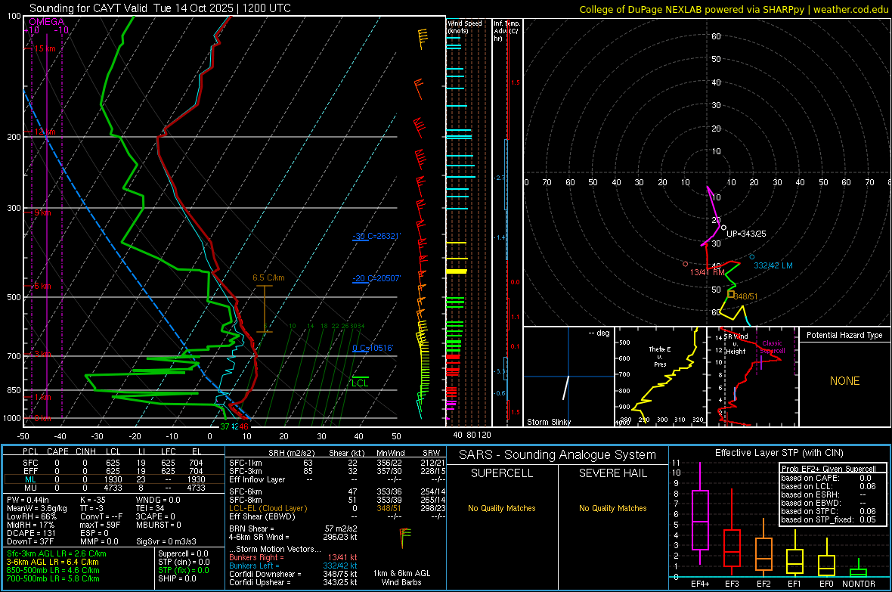
Task: Click the white UP marker circle on hodograph
Action: [723, 227]
